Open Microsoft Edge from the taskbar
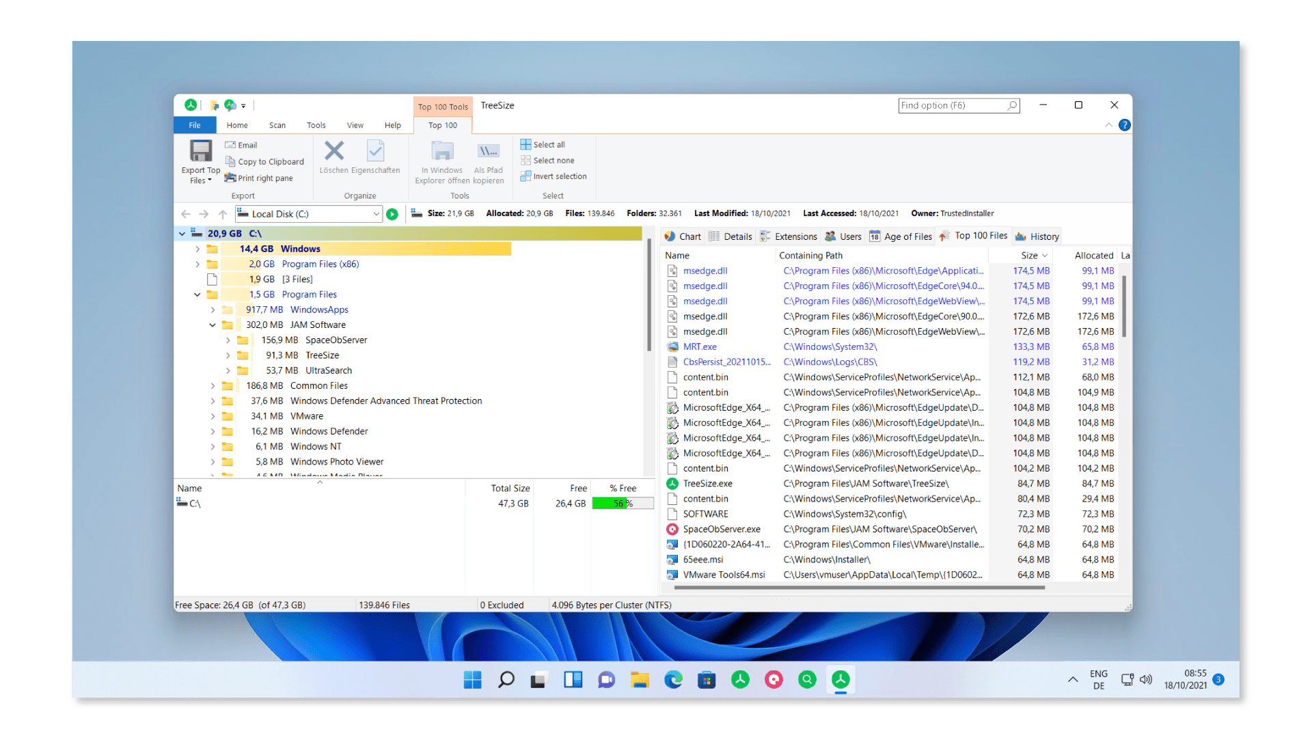 click(673, 680)
